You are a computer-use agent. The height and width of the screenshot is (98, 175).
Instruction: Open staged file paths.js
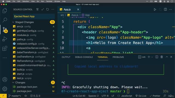[33, 39]
